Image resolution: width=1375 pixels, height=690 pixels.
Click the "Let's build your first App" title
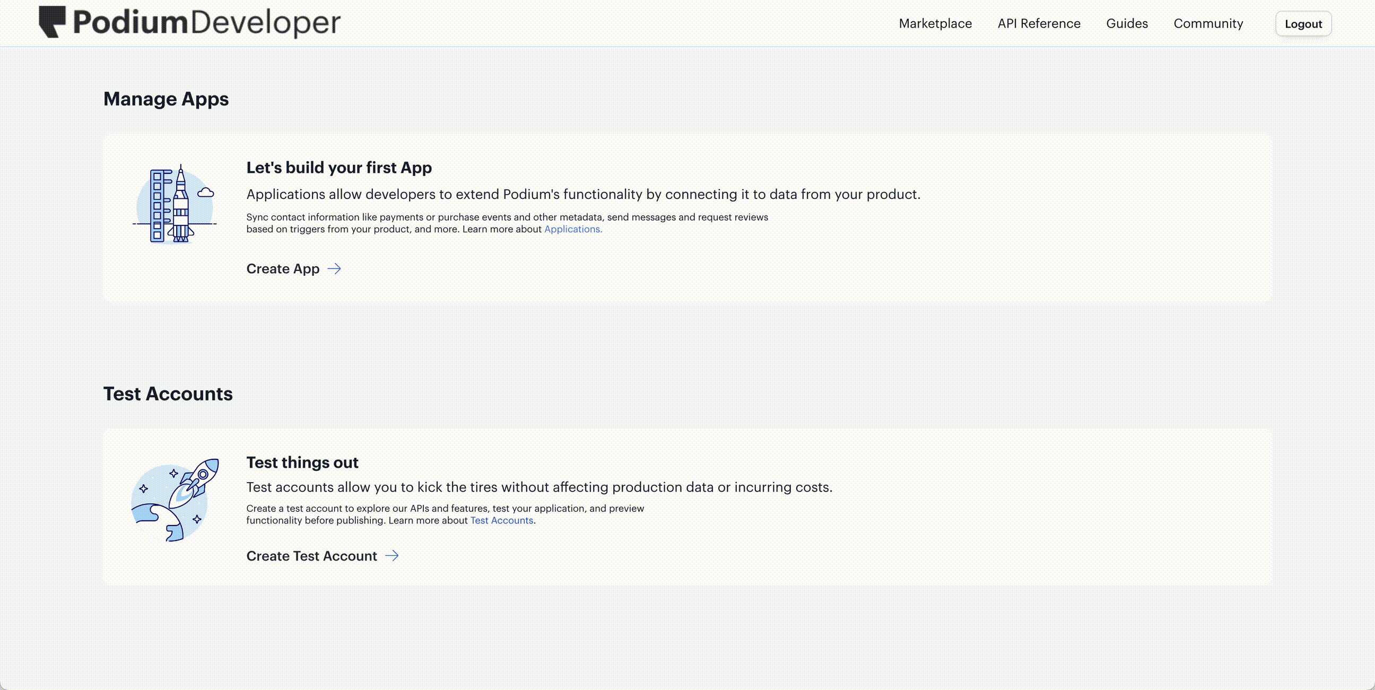(339, 168)
